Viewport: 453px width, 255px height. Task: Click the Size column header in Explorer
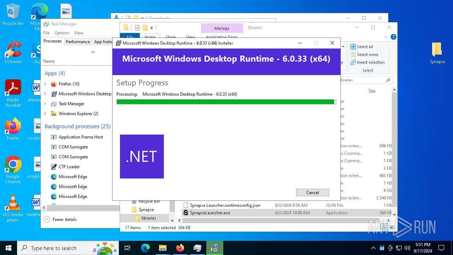pos(372,91)
